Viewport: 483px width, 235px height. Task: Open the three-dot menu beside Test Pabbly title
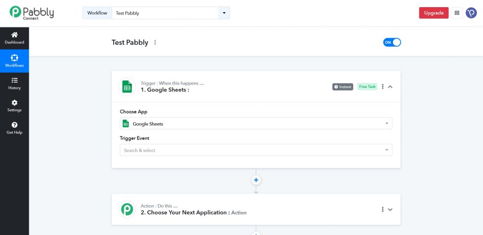155,42
